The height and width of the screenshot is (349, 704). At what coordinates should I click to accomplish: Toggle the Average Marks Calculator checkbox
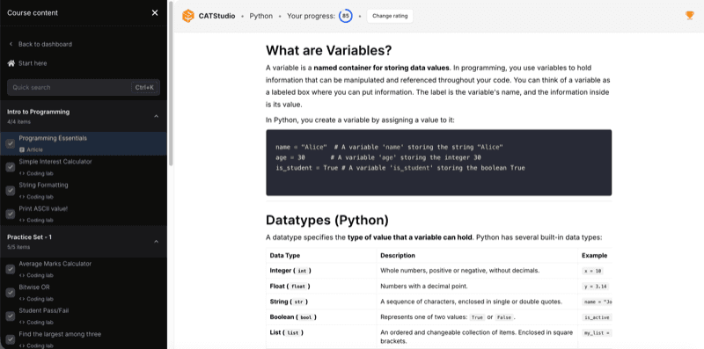(x=11, y=269)
